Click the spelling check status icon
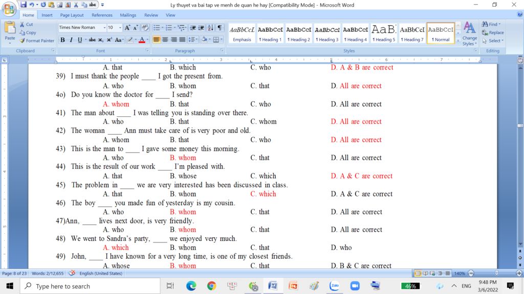Screen dimensions: 524x294 (72, 274)
